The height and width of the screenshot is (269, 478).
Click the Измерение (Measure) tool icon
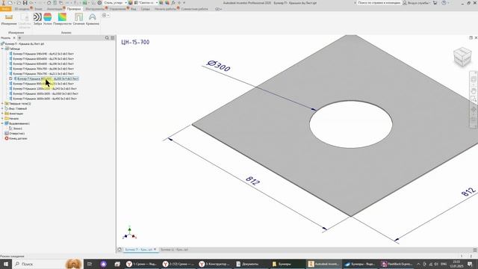pyautogui.click(x=9, y=17)
